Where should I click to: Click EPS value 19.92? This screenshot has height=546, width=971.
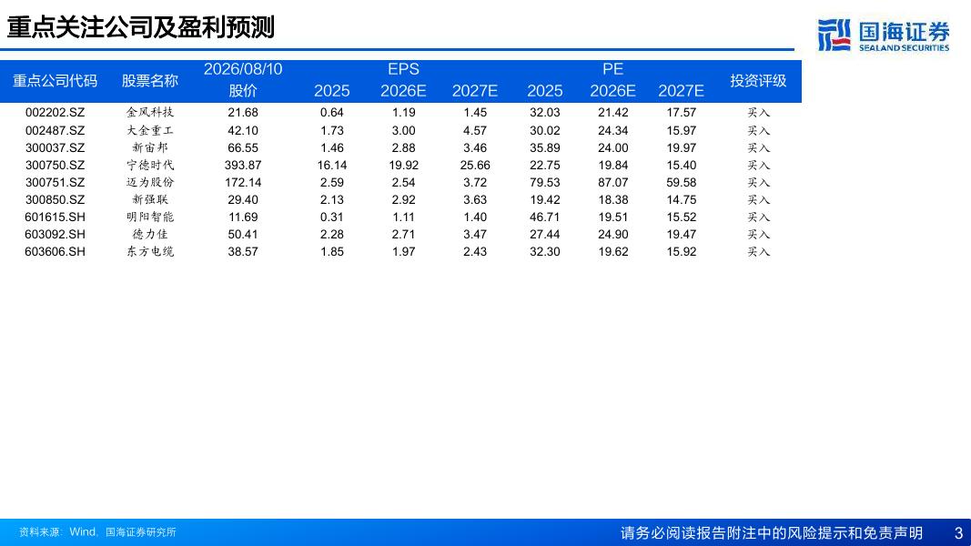pos(404,166)
